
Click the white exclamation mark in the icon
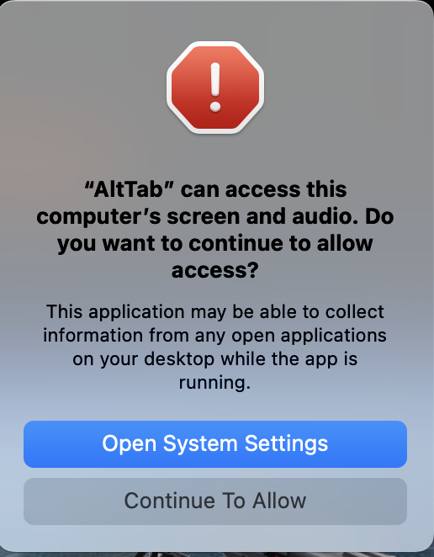click(x=215, y=88)
